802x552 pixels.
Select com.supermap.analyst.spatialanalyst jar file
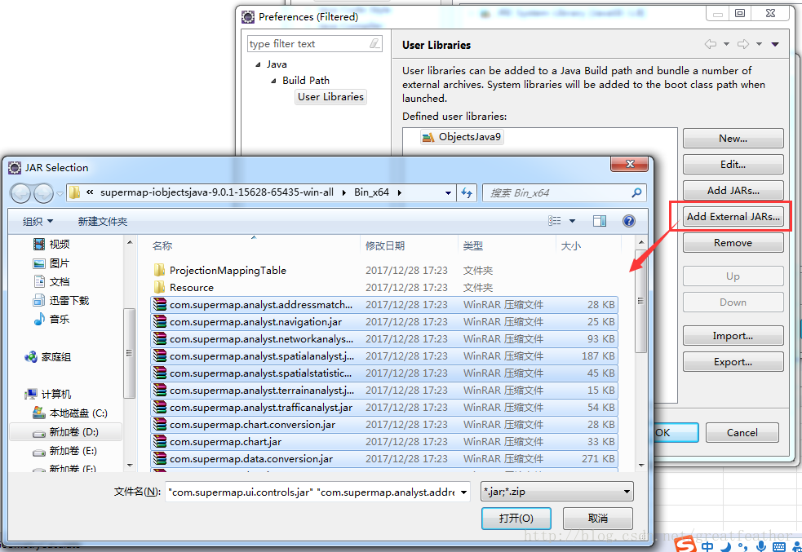click(384, 356)
